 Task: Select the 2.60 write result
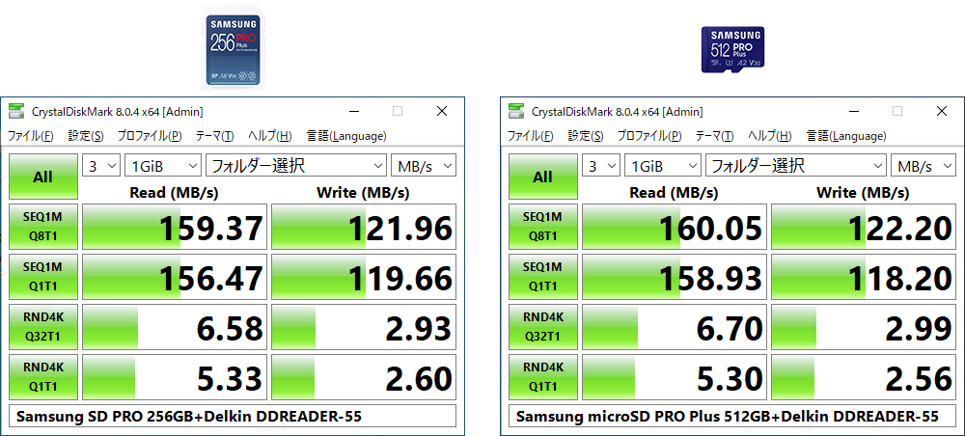pyautogui.click(x=364, y=377)
